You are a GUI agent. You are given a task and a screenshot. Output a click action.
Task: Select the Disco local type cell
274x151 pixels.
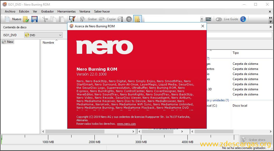(x=241, y=106)
